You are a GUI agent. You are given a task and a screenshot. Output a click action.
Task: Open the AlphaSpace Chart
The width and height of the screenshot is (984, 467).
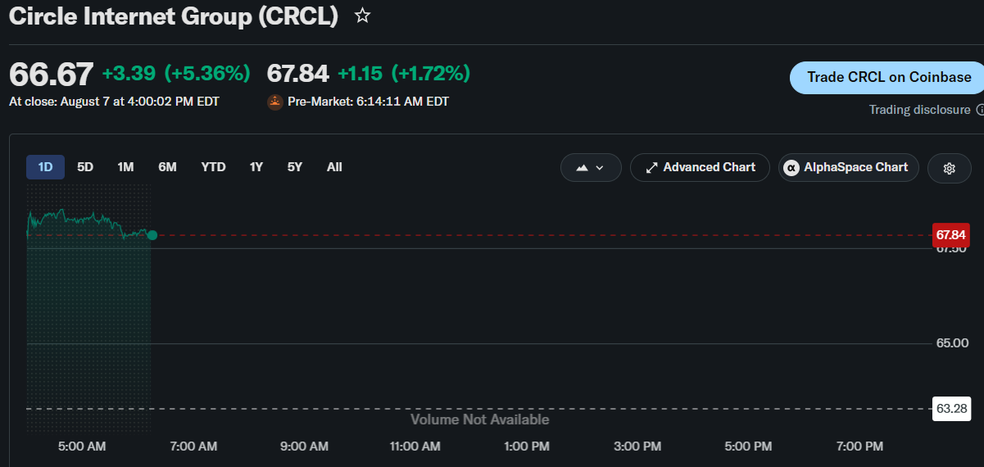pos(848,167)
